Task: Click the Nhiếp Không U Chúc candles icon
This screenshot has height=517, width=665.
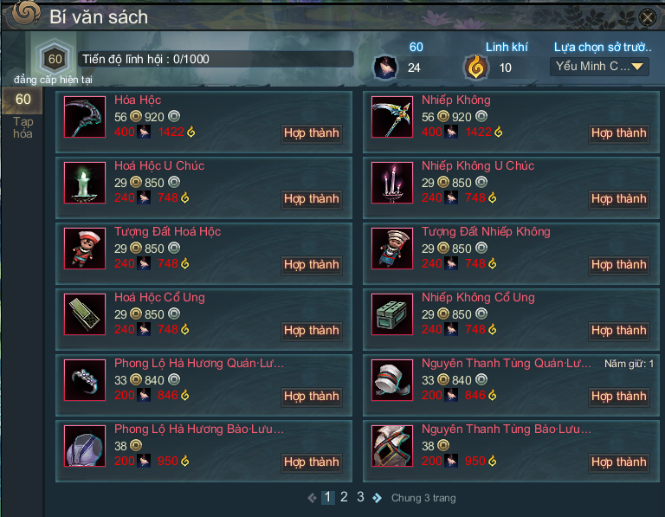Action: [x=392, y=183]
